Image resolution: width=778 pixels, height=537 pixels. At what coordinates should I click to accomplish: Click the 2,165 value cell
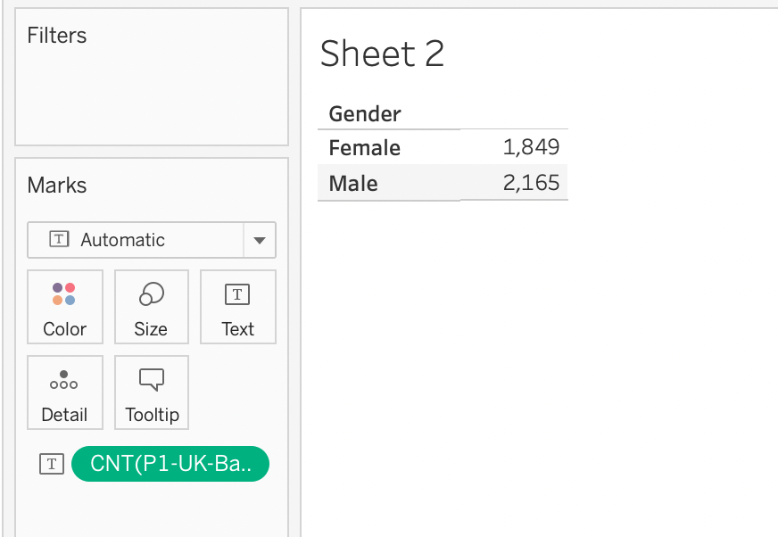pyautogui.click(x=531, y=184)
